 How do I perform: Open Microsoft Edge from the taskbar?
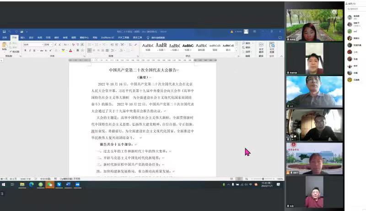32,185
